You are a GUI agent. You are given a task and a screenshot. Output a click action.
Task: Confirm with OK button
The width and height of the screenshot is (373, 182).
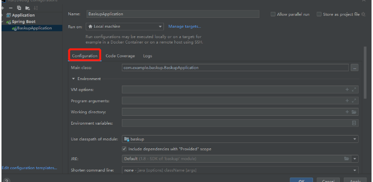tap(301, 181)
